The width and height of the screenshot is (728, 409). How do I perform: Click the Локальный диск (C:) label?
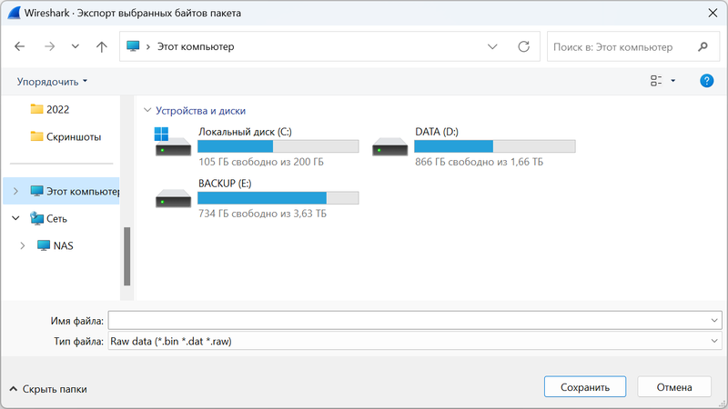point(245,132)
